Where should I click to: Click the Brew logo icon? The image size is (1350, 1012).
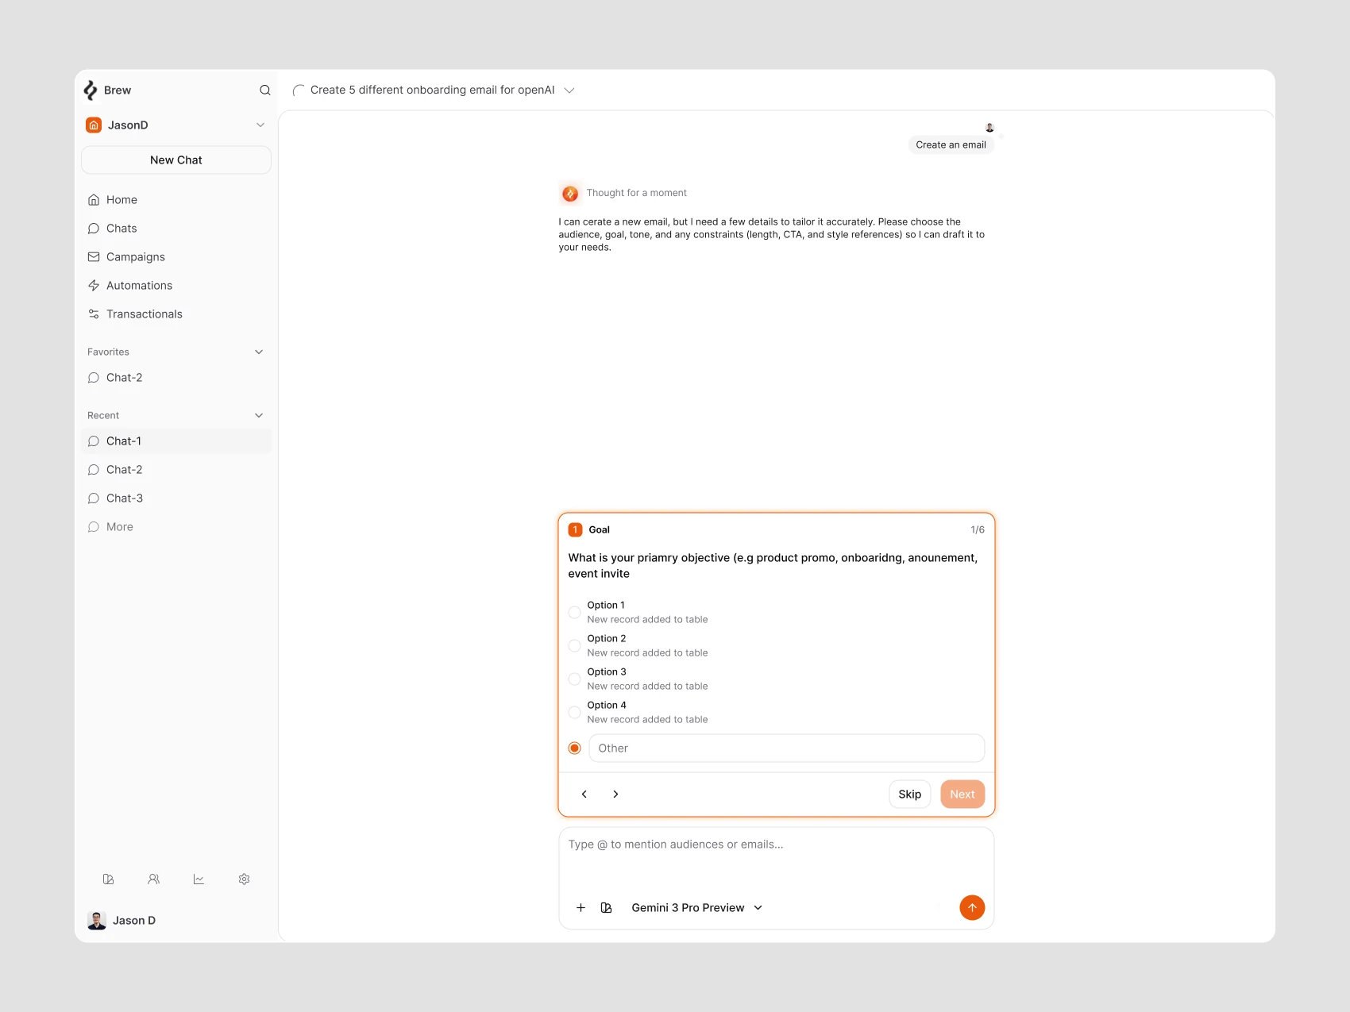91,90
